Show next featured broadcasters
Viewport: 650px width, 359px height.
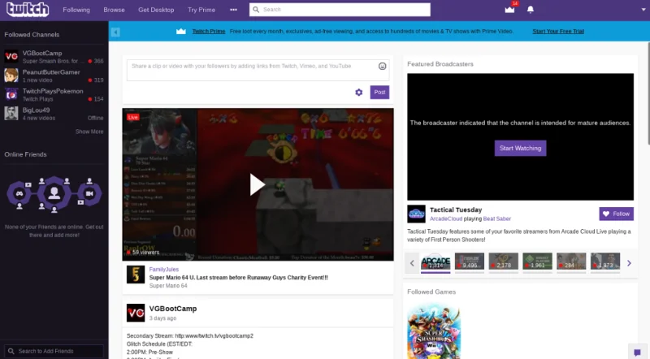pyautogui.click(x=629, y=263)
